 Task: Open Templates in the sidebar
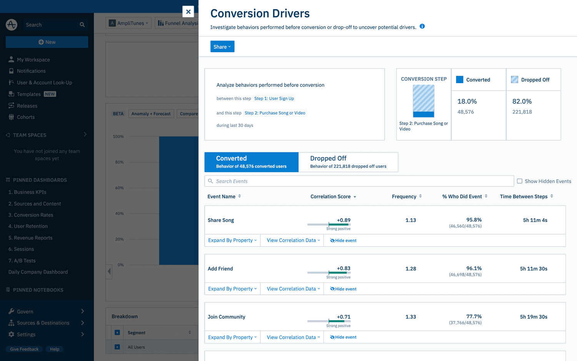(28, 94)
